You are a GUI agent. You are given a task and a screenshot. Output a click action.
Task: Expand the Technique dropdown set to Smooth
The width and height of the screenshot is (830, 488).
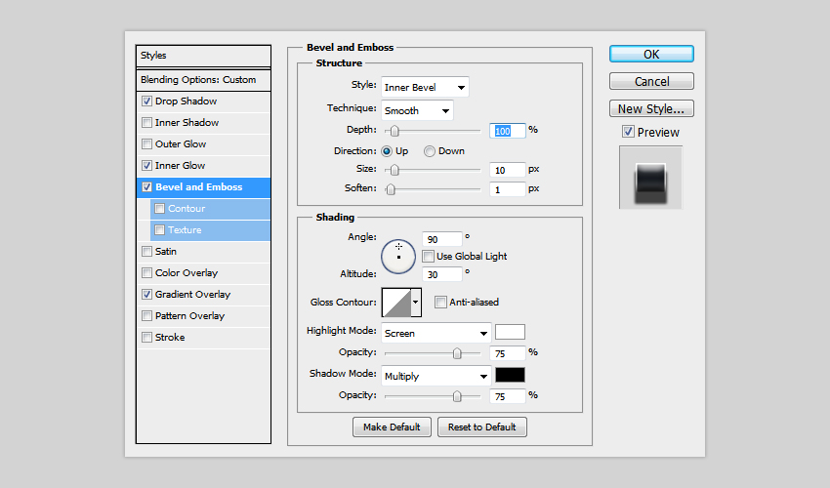point(417,111)
